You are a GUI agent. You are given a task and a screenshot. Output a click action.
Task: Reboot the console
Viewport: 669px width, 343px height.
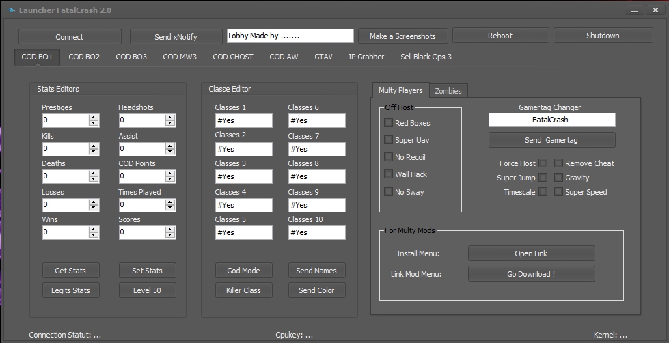(500, 36)
